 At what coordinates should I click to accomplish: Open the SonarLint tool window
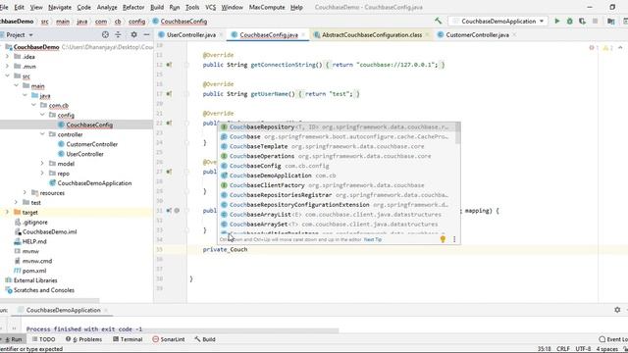tap(169, 339)
